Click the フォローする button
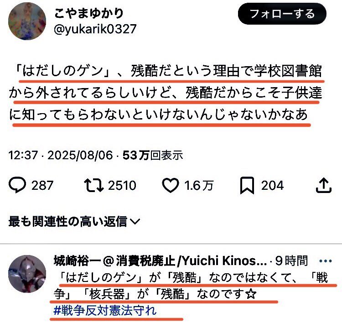 coord(282,14)
